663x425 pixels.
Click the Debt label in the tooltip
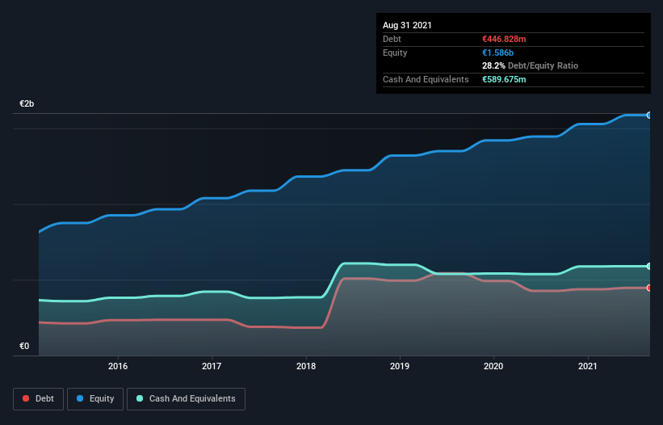click(392, 39)
